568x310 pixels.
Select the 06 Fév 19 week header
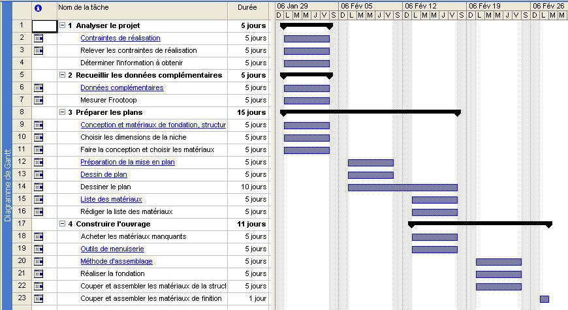(499, 6)
